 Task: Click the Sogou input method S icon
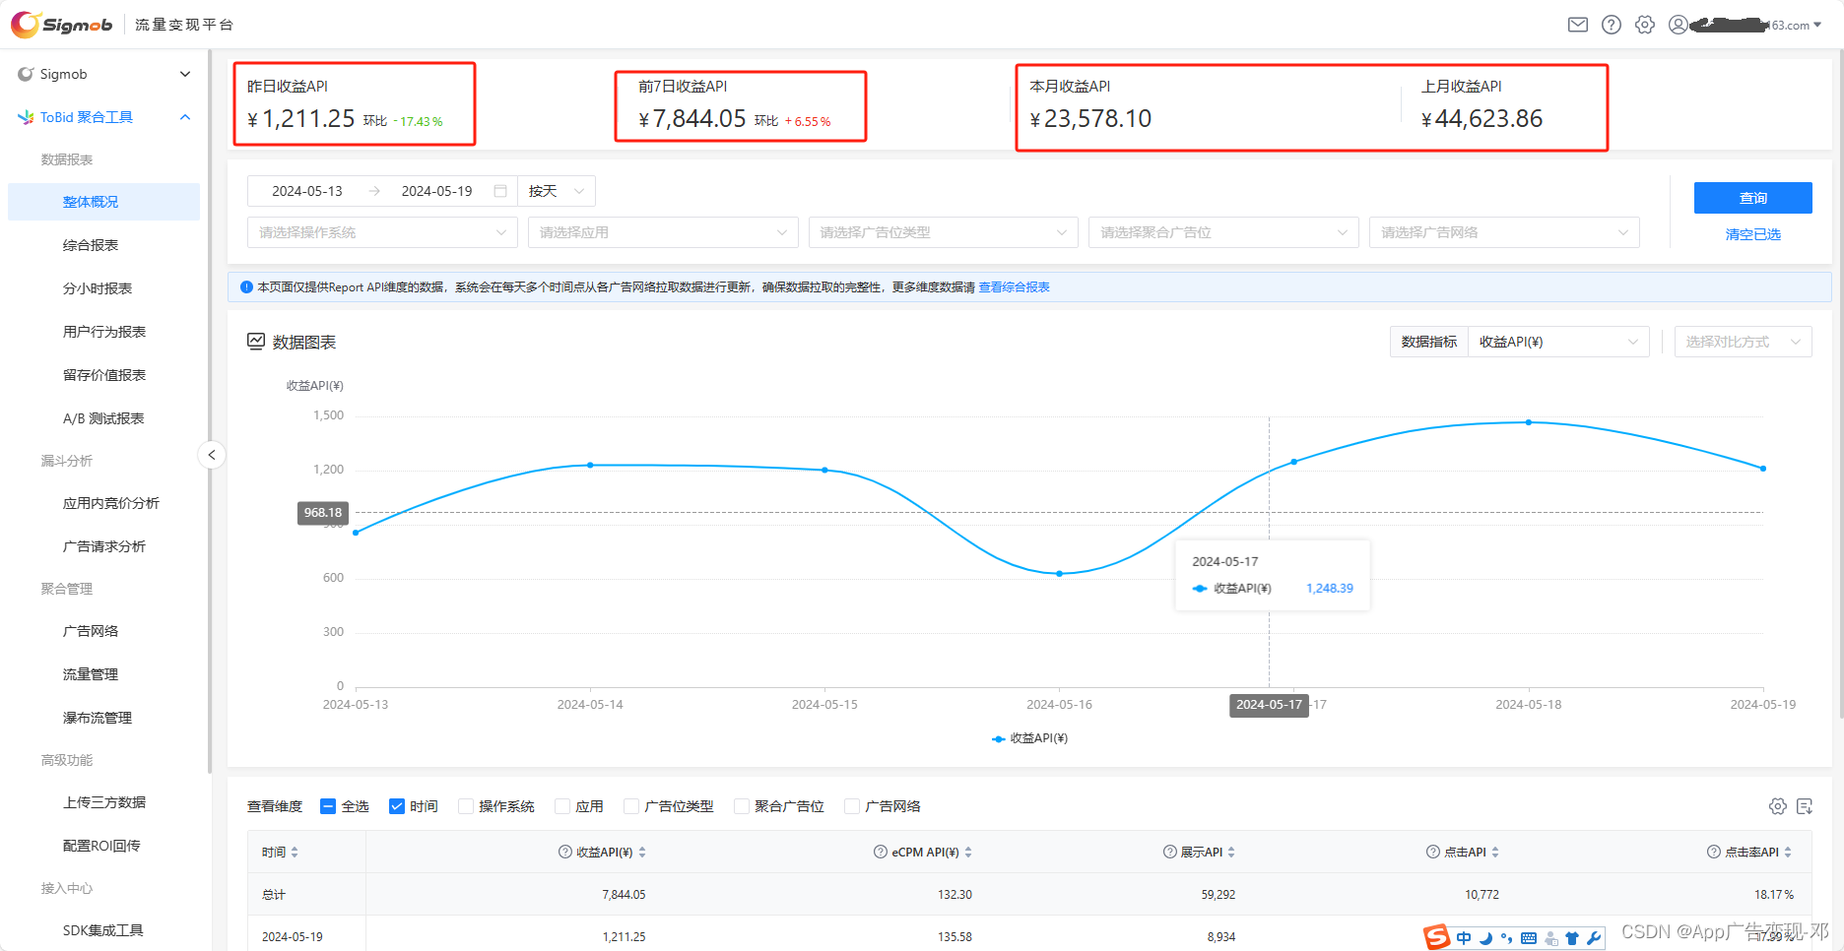coord(1437,937)
